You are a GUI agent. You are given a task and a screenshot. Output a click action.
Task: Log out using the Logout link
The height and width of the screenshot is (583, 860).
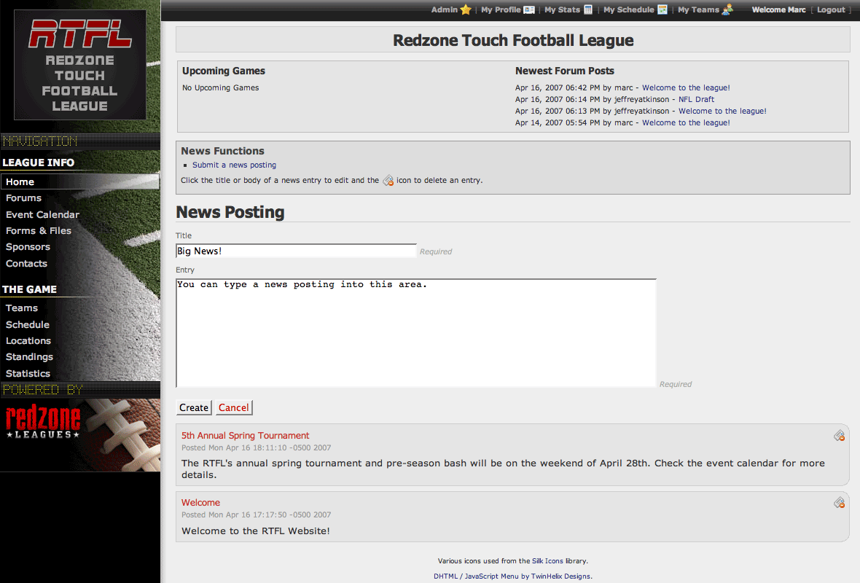click(x=831, y=10)
